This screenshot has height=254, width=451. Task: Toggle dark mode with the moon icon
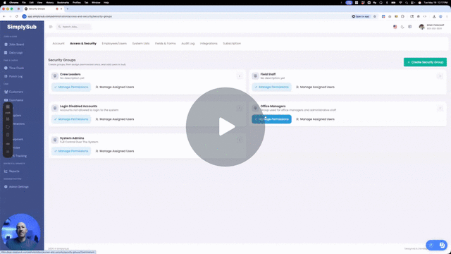[402, 27]
